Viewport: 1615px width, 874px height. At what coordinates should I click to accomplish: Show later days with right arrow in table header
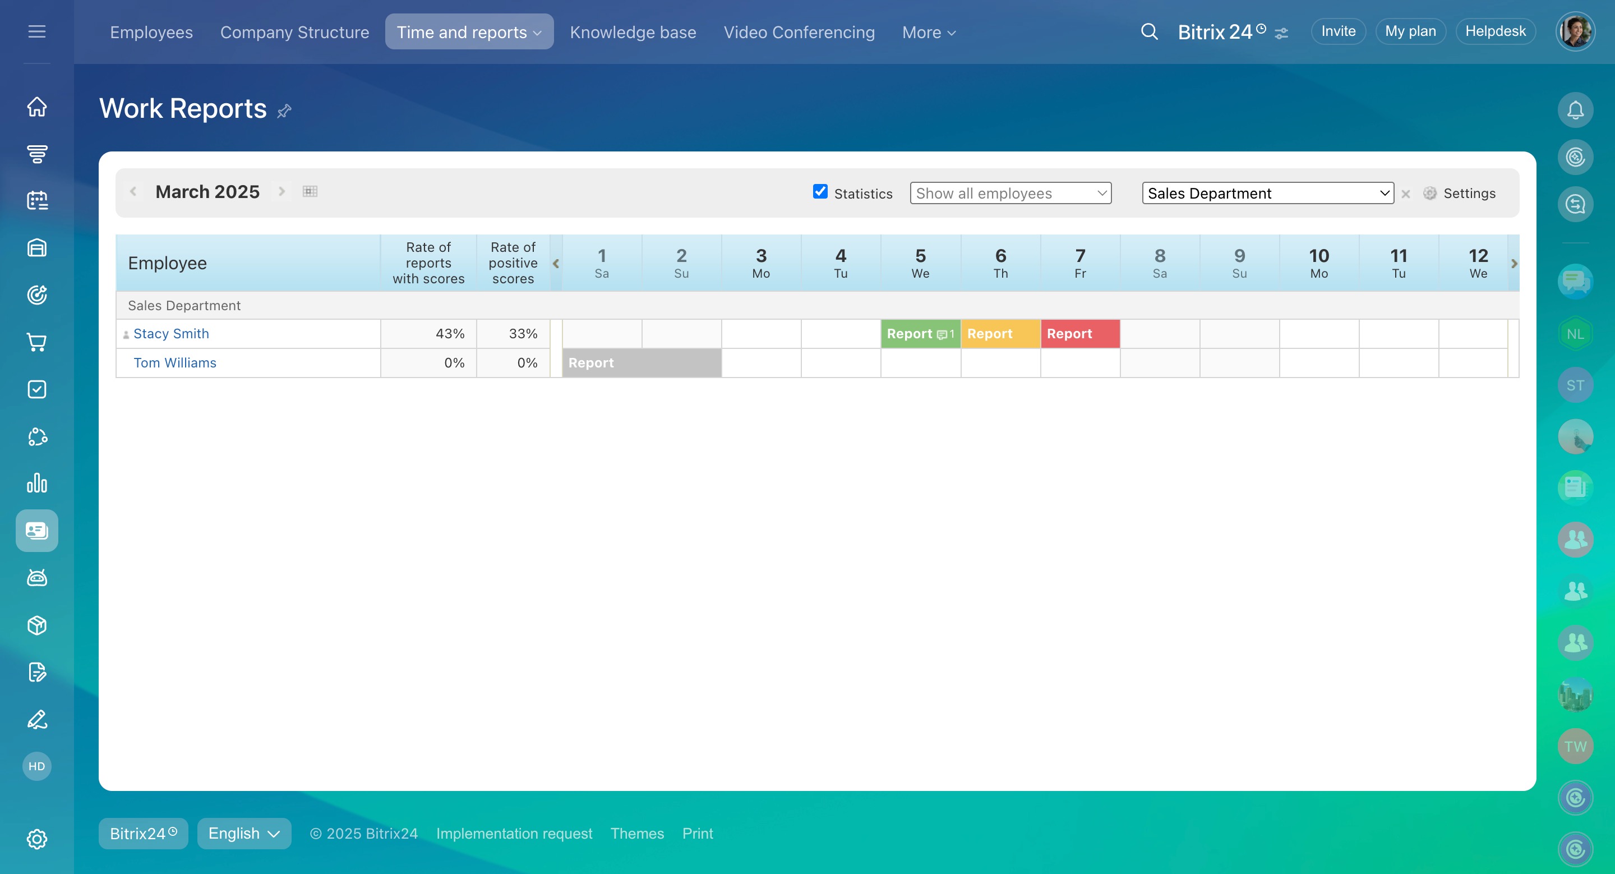pos(1514,263)
